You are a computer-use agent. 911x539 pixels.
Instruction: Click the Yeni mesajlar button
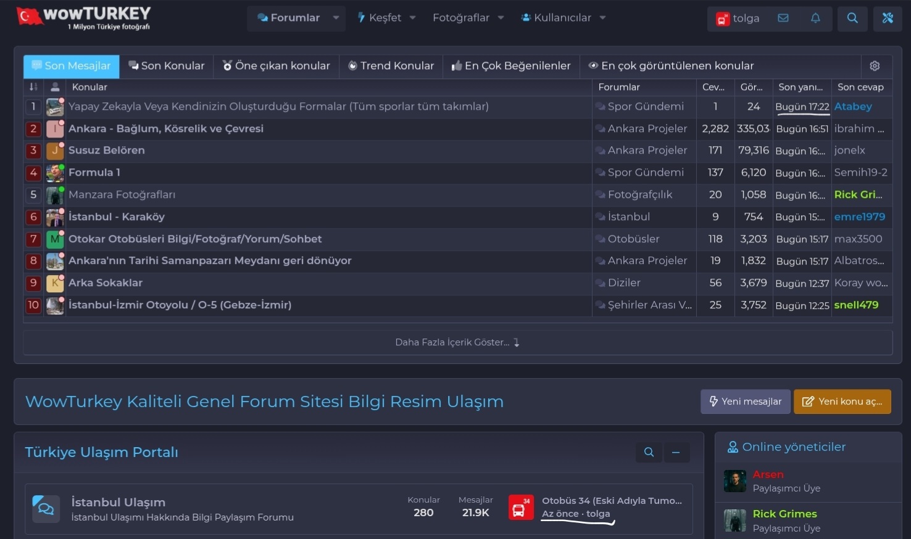[x=745, y=401]
